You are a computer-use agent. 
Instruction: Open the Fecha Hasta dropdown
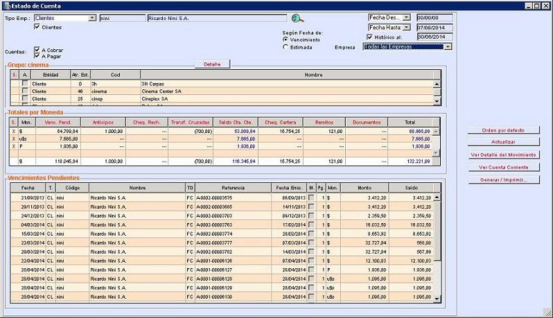(x=406, y=27)
